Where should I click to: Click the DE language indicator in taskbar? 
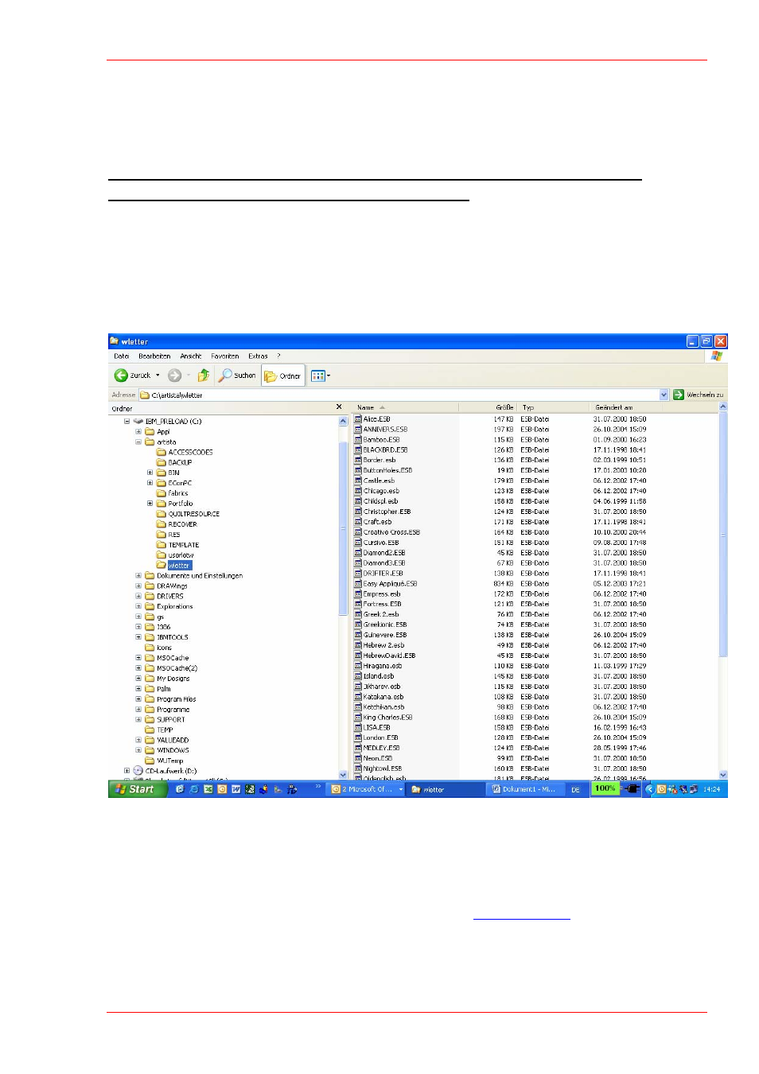pos(575,790)
